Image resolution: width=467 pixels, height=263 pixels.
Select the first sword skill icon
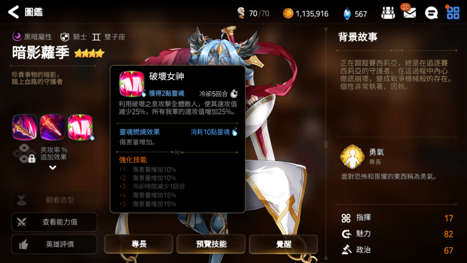pos(25,128)
